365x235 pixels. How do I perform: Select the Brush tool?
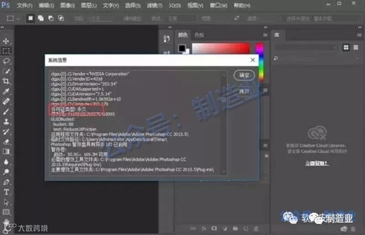click(6, 111)
